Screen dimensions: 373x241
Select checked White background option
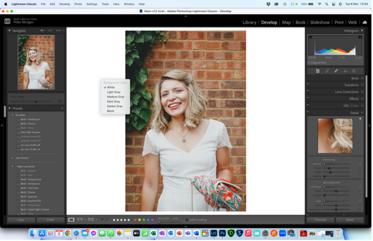111,87
